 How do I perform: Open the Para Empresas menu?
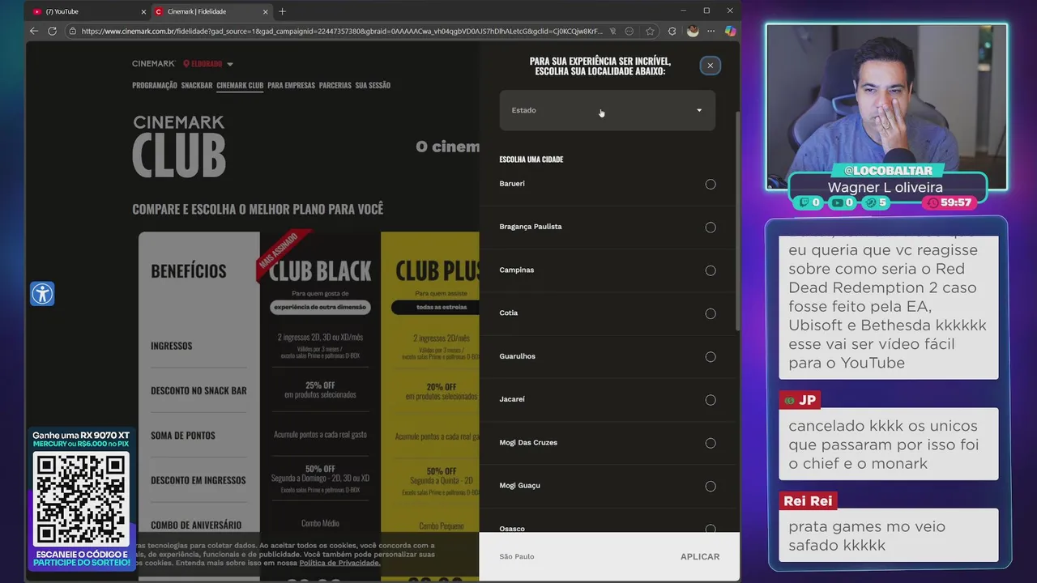(291, 85)
